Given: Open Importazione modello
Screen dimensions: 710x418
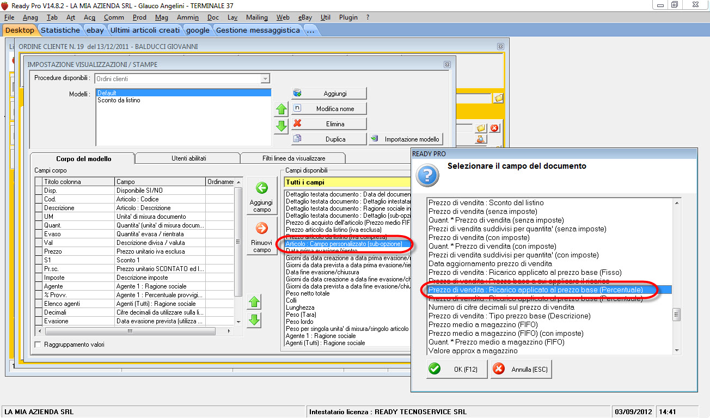Looking at the screenshot, I should [406, 139].
